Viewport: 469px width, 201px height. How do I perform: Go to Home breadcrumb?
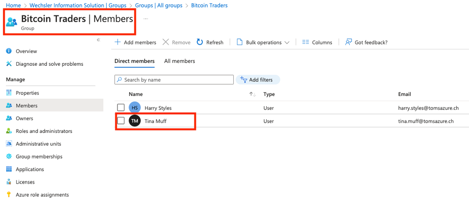(x=14, y=5)
